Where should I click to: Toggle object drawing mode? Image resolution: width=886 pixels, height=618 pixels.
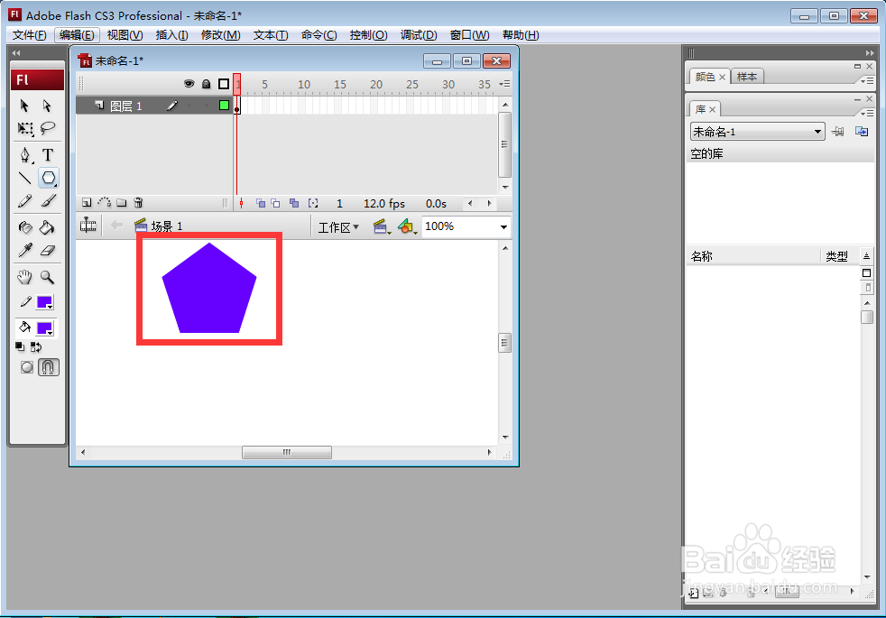click(26, 367)
